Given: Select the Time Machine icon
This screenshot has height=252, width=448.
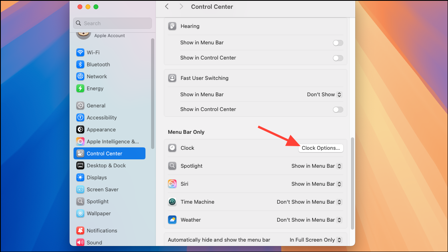Looking at the screenshot, I should pyautogui.click(x=172, y=202).
